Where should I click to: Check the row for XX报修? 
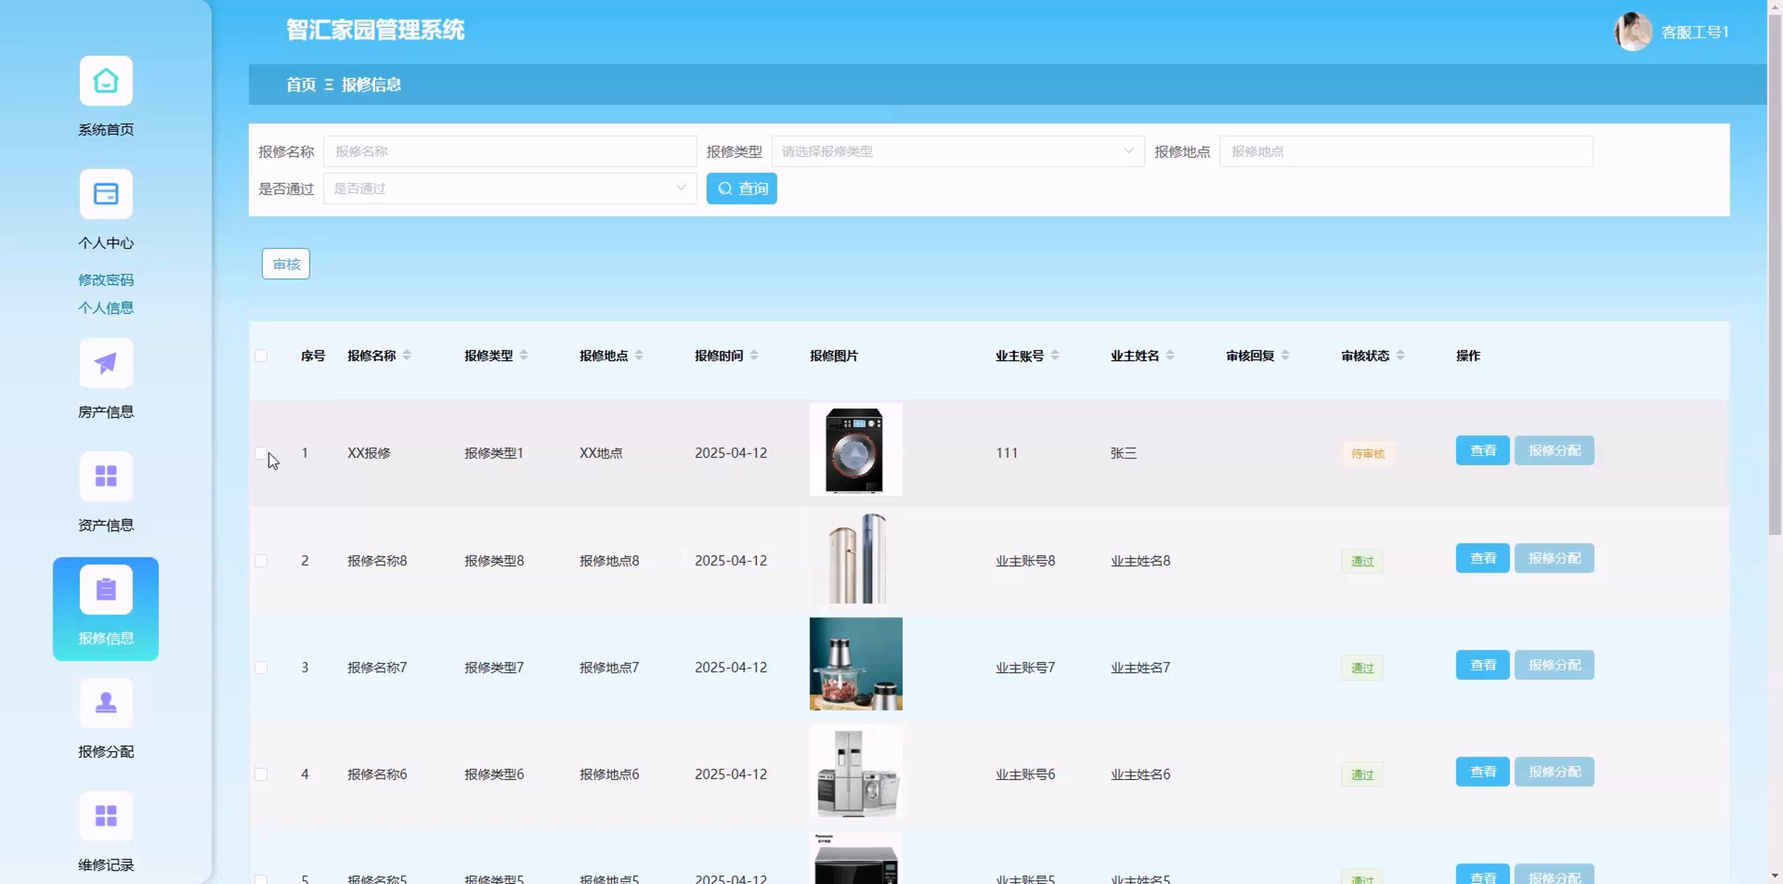(261, 453)
